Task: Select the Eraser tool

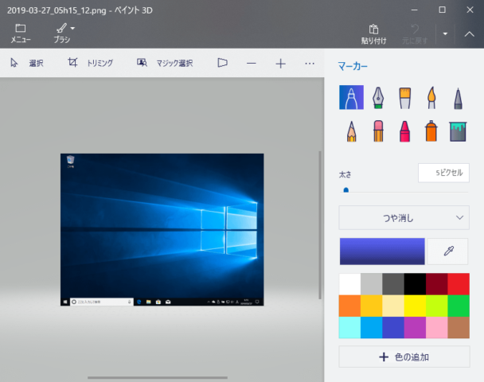Action: [x=378, y=131]
